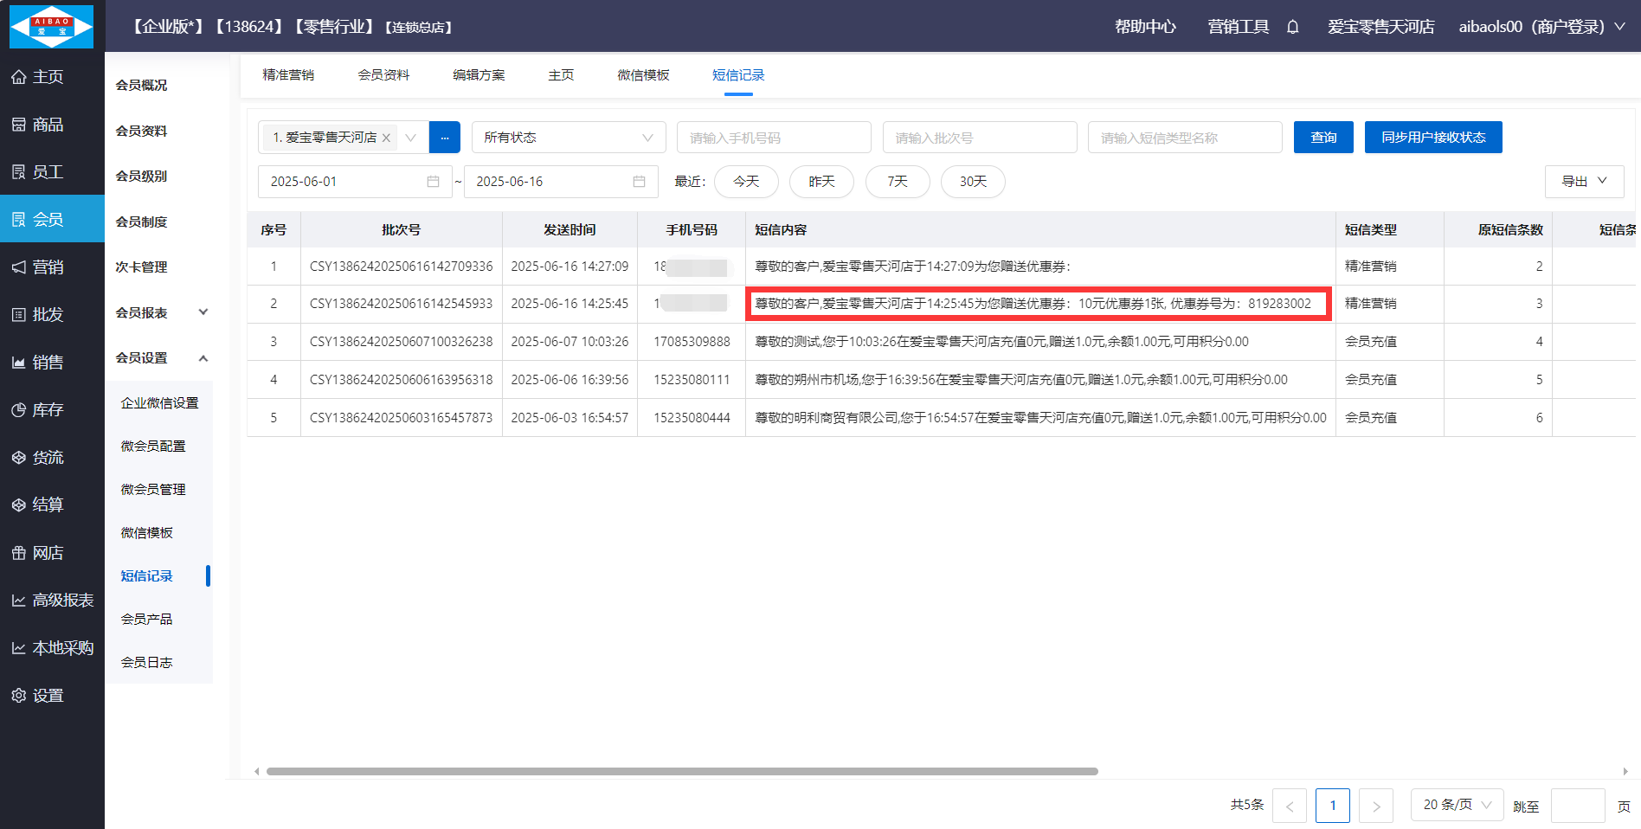Click the blue ellipsis store selector button
Screen dimensions: 1641x829
point(445,138)
